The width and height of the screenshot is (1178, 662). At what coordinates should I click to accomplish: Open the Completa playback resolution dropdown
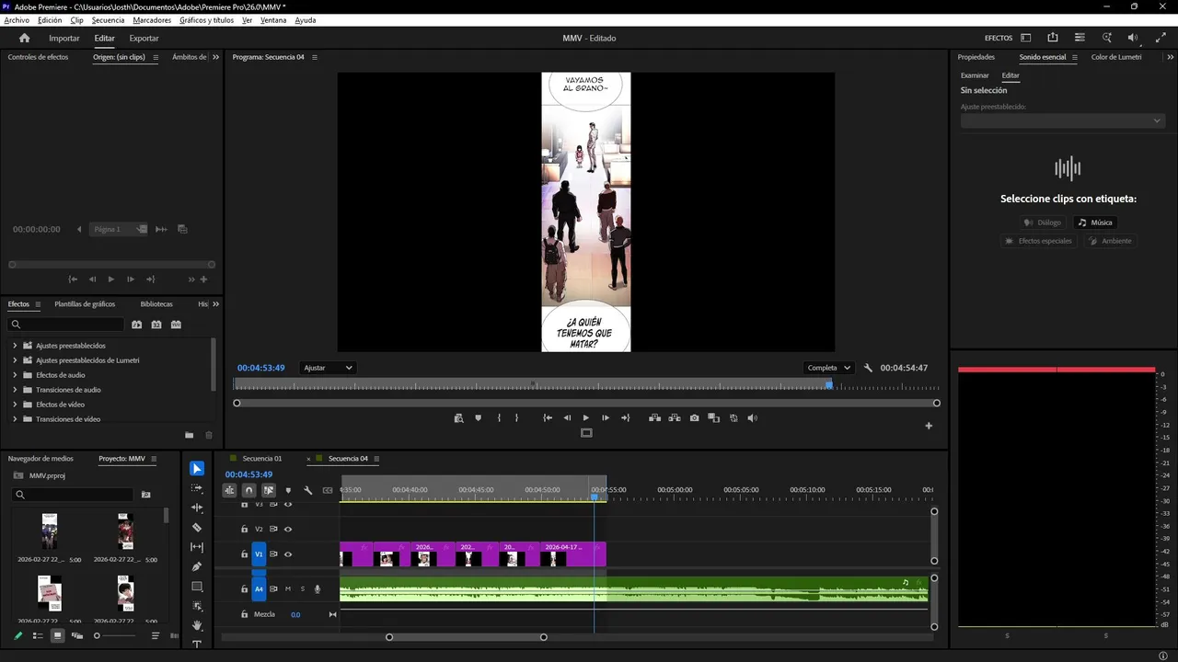828,368
